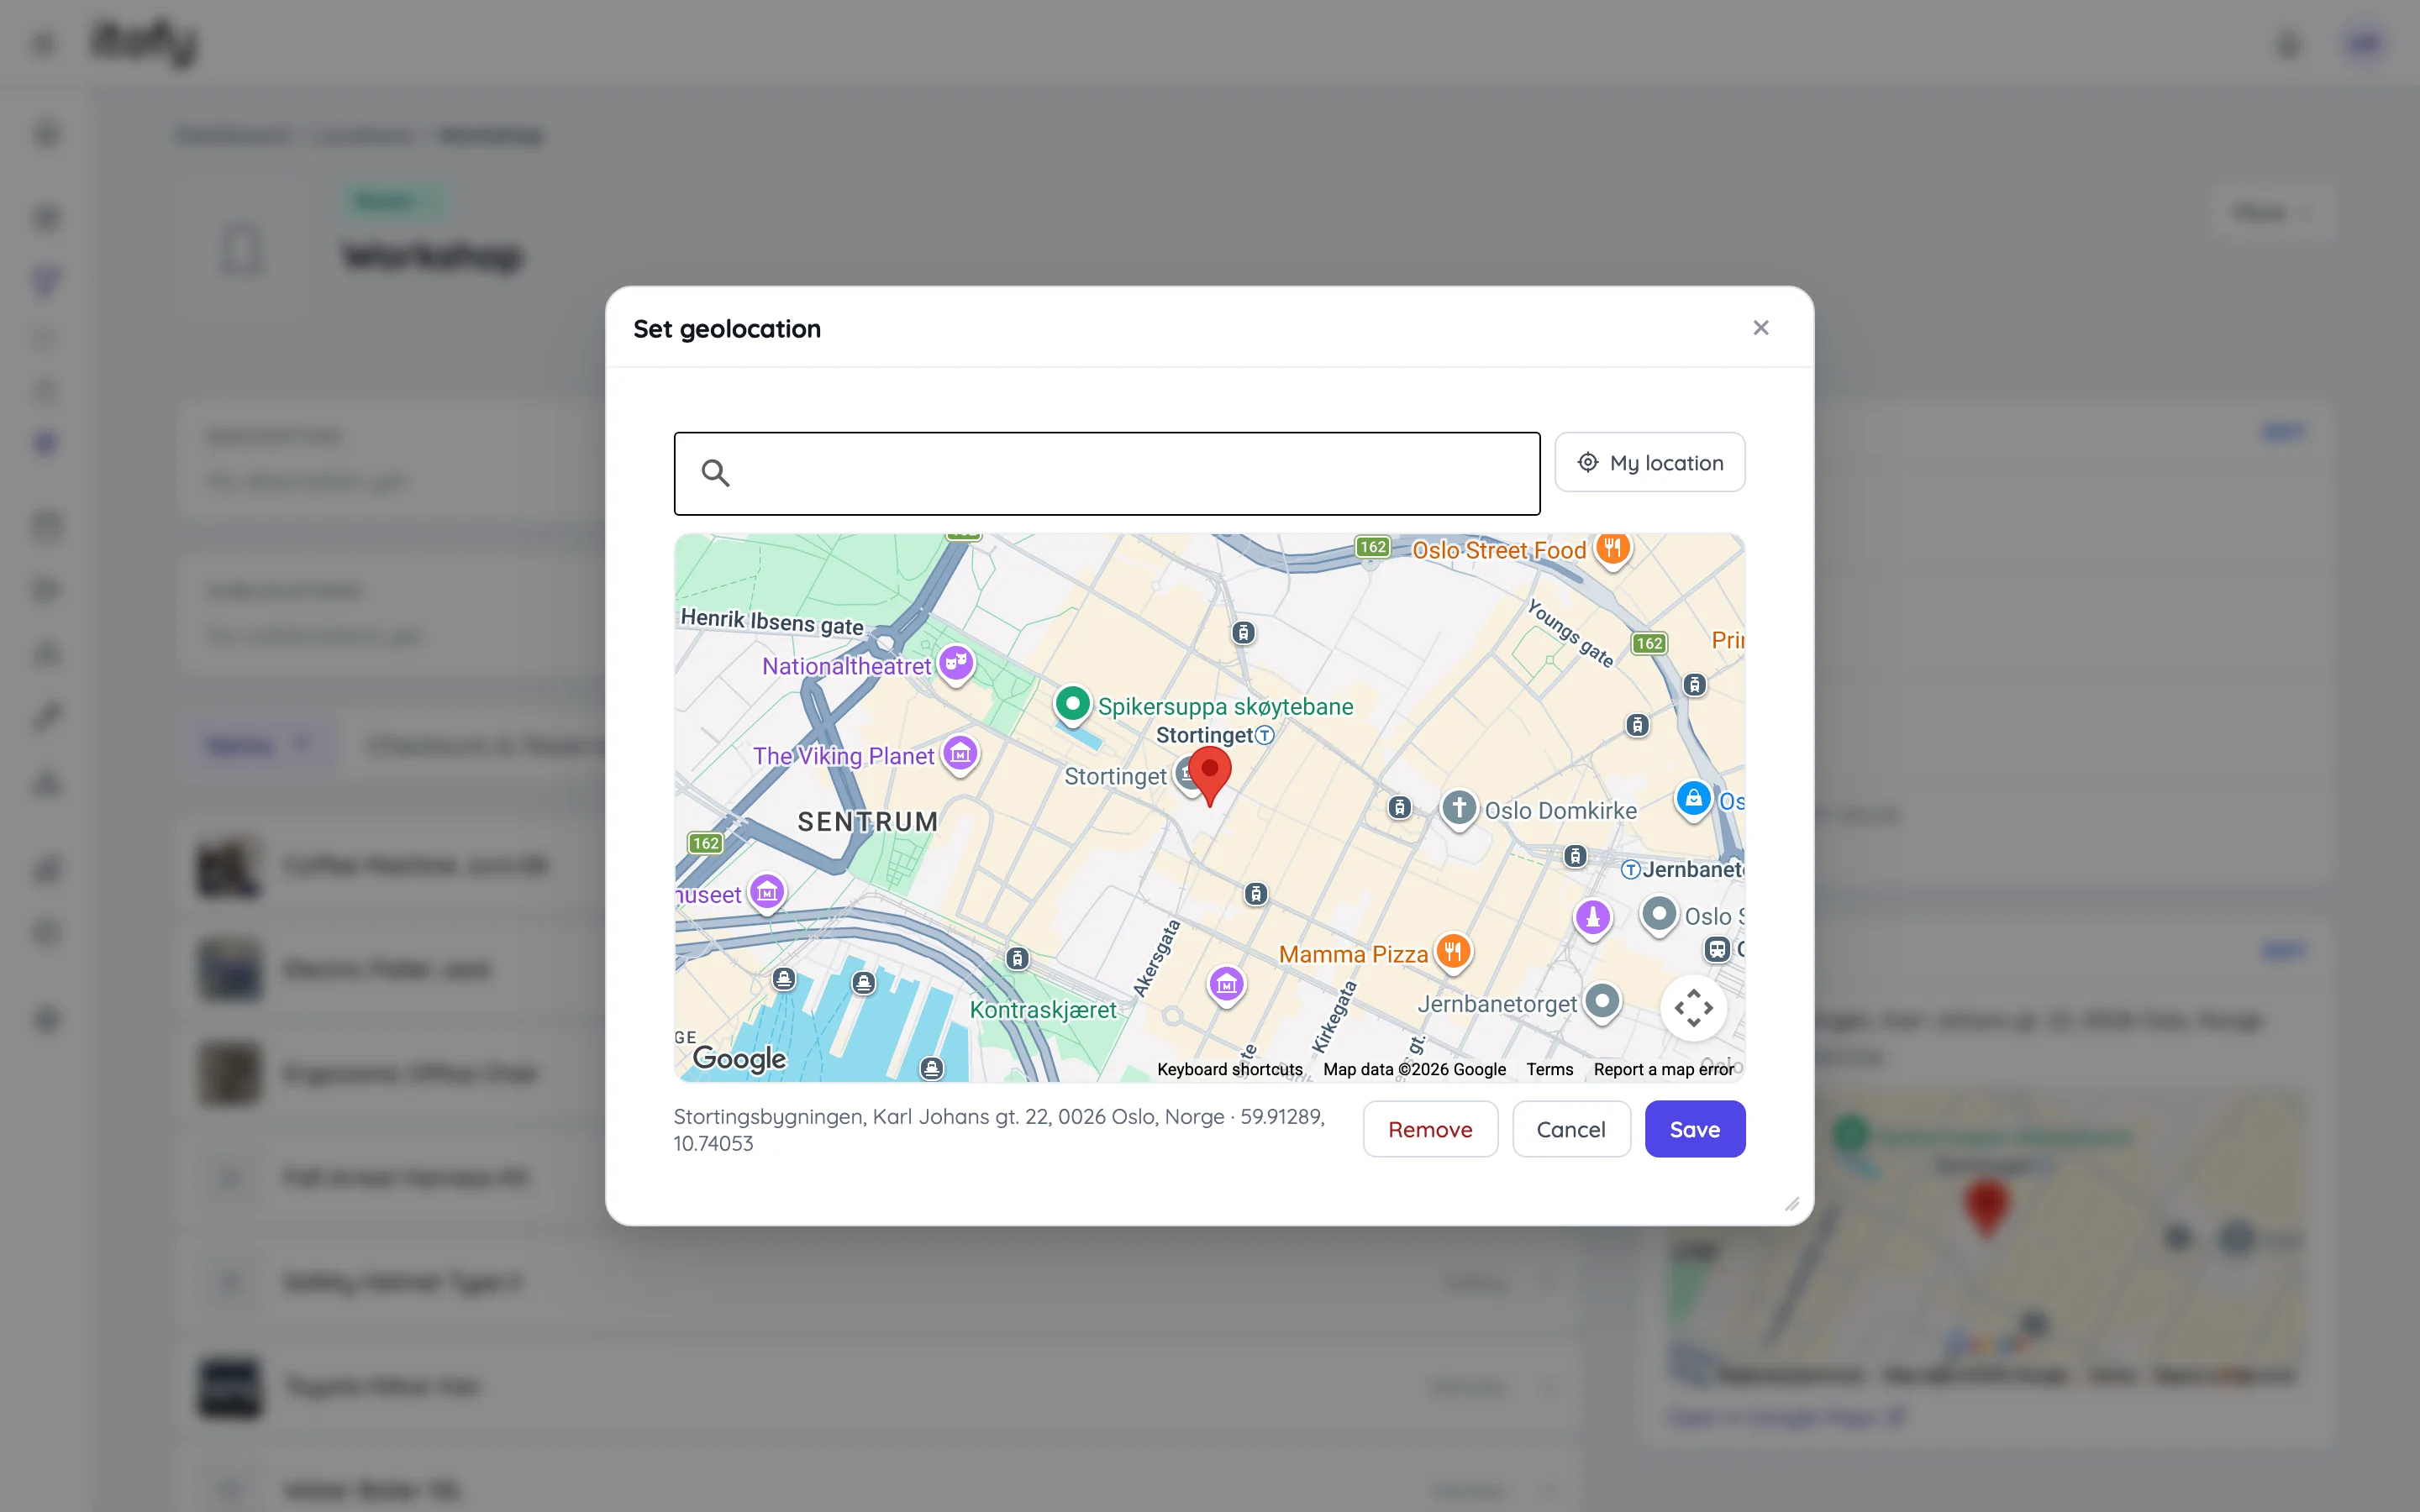Click the location search input field

click(1107, 473)
